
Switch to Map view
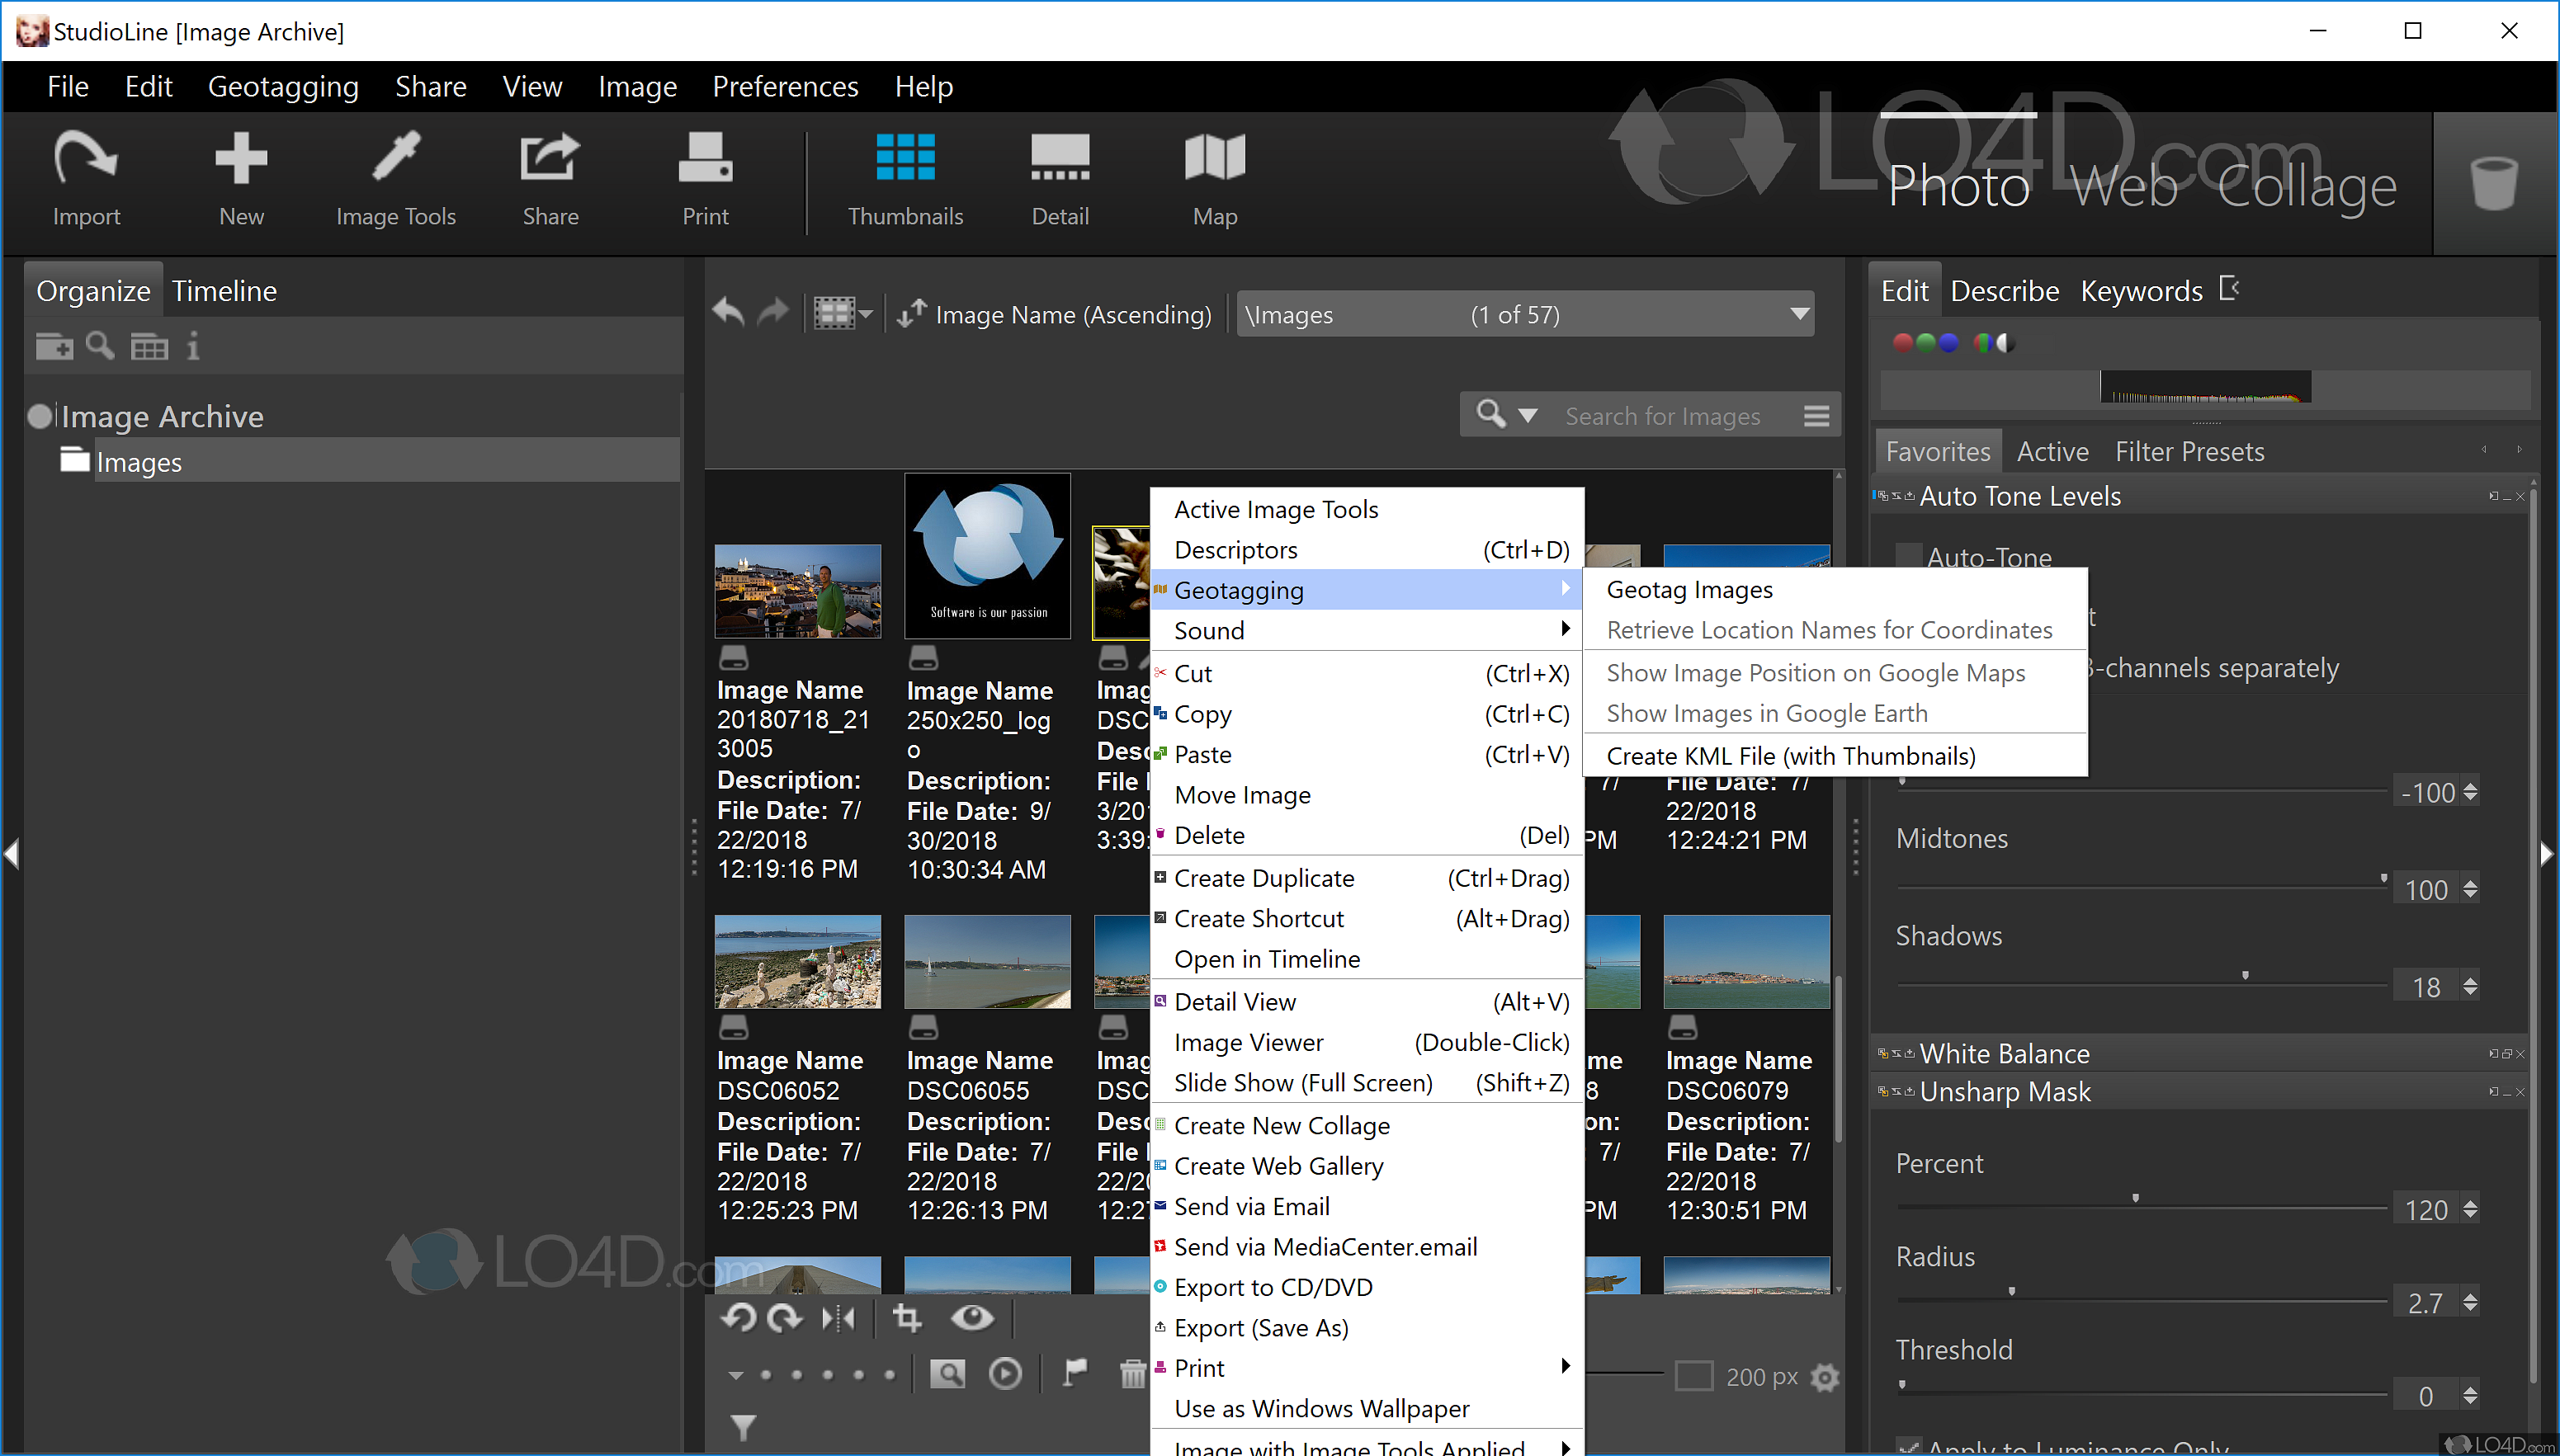1213,178
